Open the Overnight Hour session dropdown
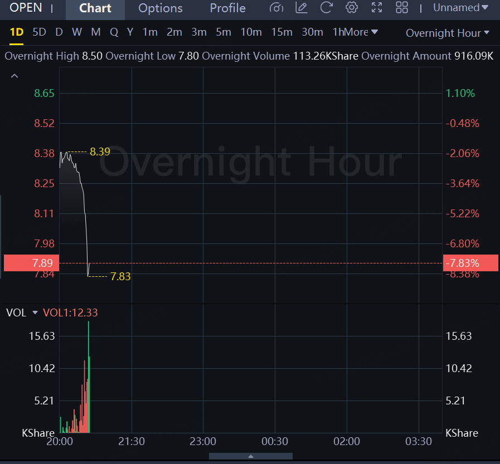 pos(447,33)
